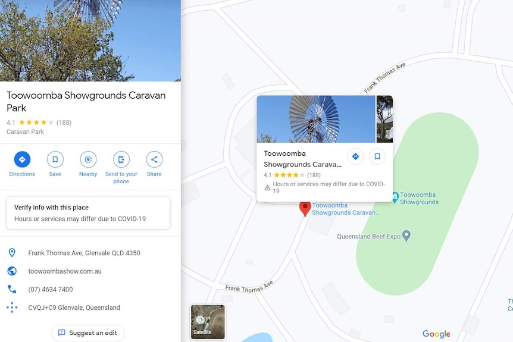The image size is (513, 342).
Task: Open the Share icon in sidebar
Action: pos(154,159)
